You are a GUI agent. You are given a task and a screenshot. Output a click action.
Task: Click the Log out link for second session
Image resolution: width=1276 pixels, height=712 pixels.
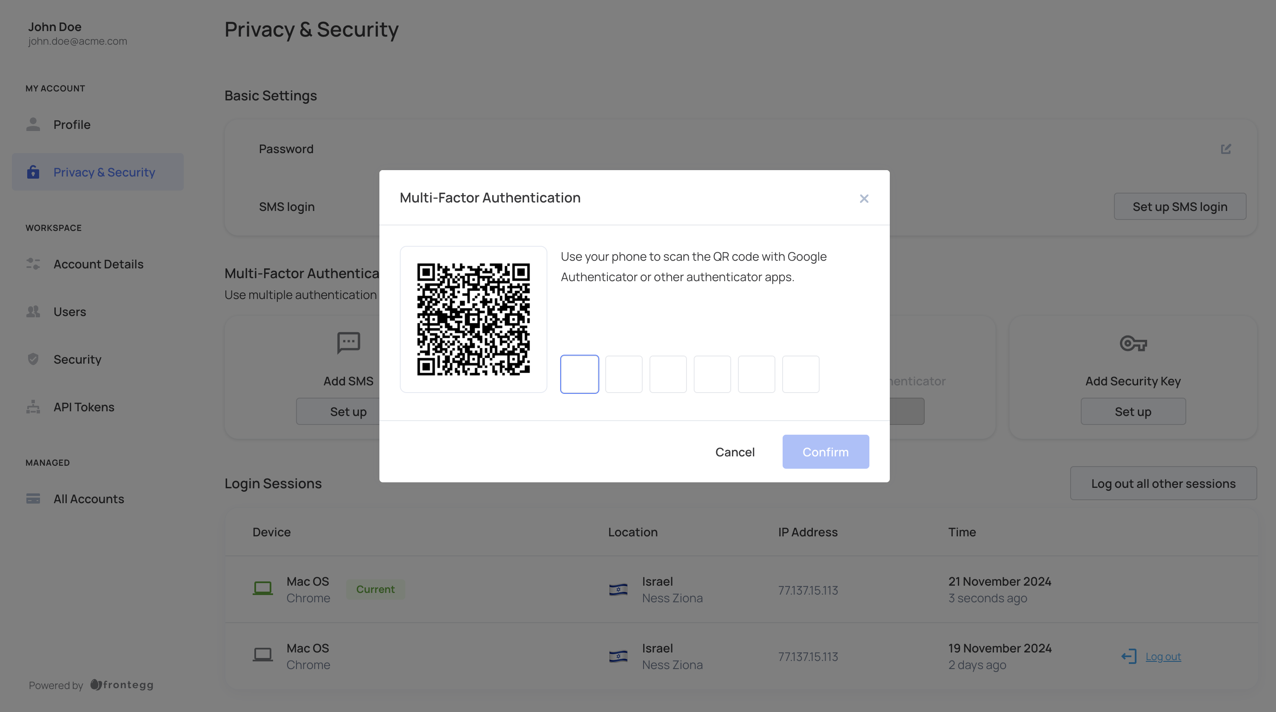[1162, 657]
